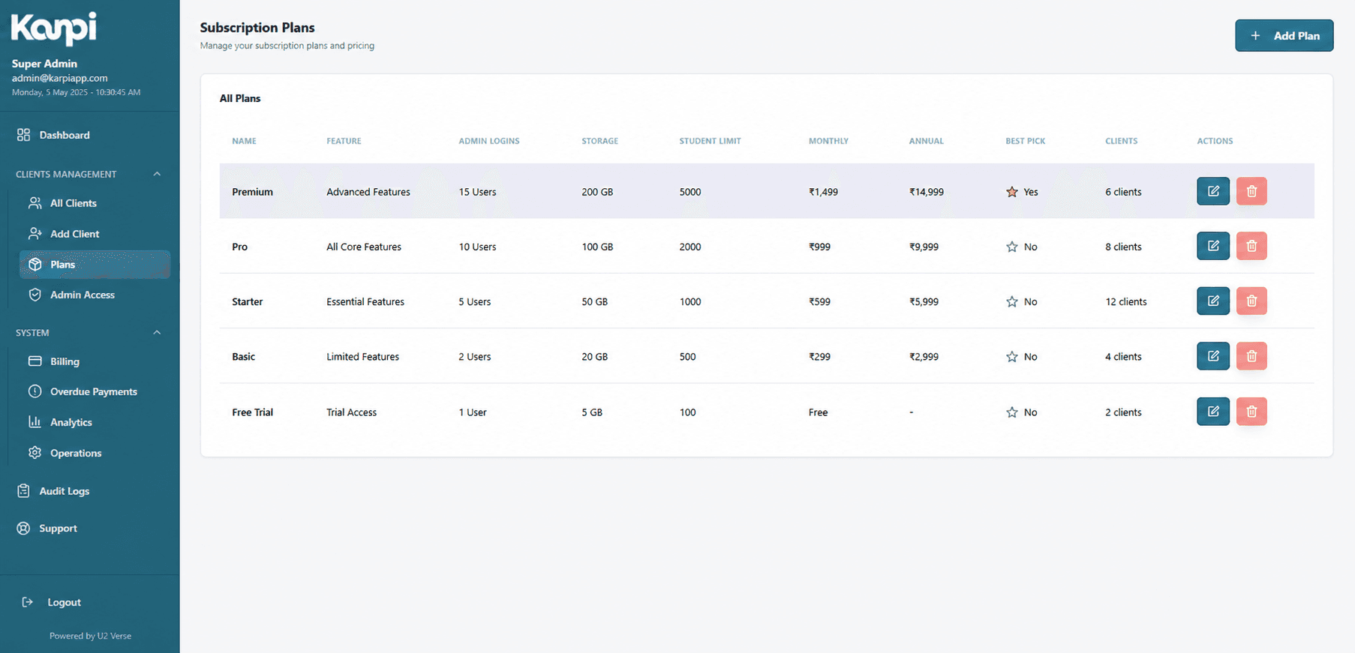Click the Monthly column header
1355x653 pixels.
tap(828, 141)
